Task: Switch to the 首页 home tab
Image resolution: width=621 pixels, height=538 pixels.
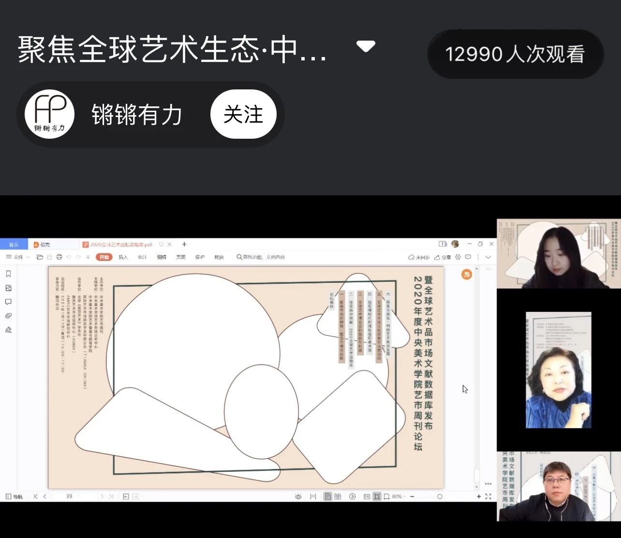Action: [x=14, y=245]
